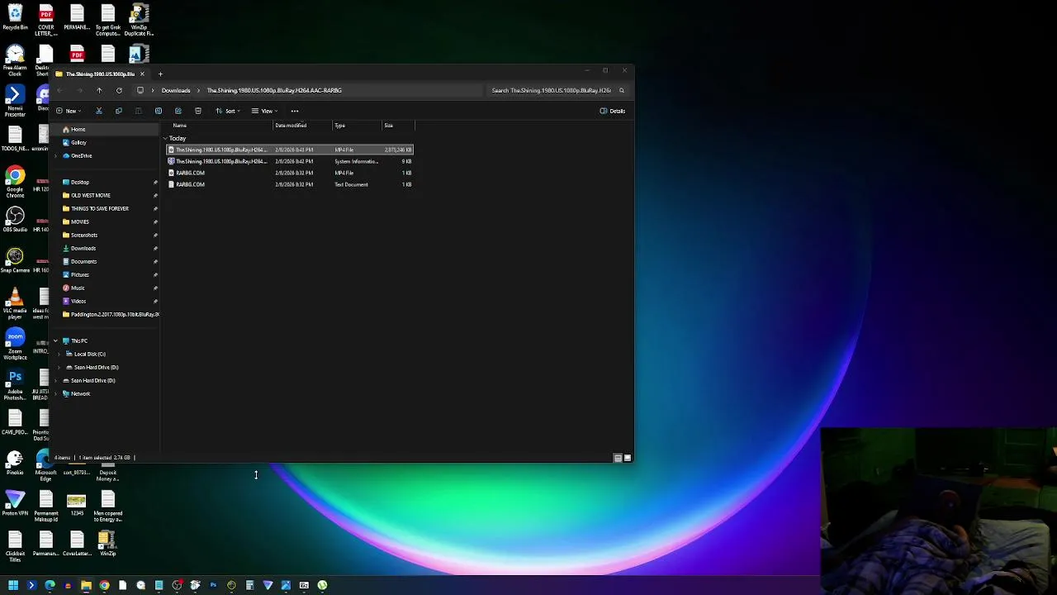Open the New dropdown in Explorer toolbar
This screenshot has height=595, width=1057.
[69, 111]
